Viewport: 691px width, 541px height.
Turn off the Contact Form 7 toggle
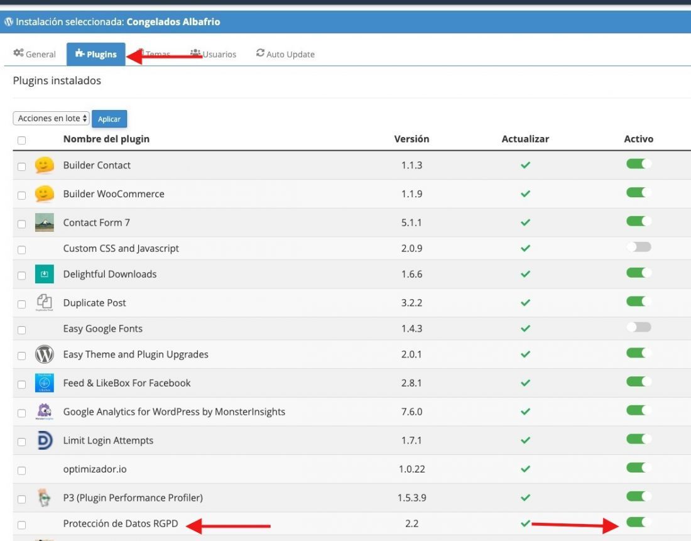[x=639, y=221]
